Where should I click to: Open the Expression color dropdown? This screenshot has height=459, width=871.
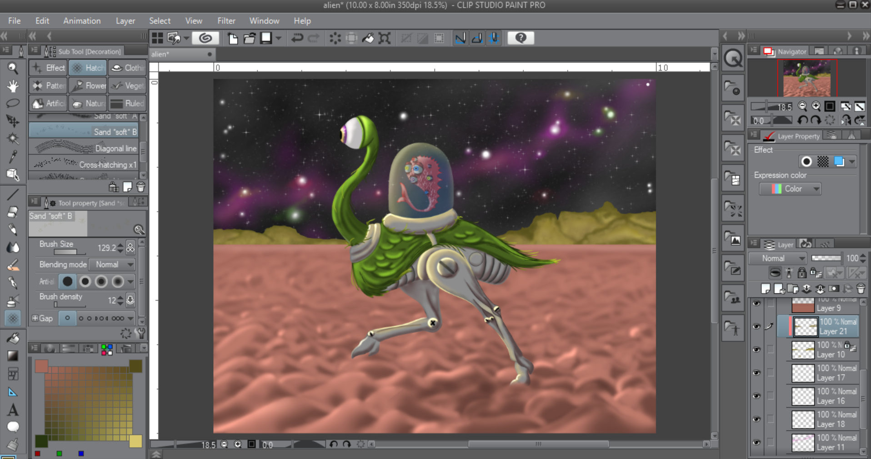(790, 189)
